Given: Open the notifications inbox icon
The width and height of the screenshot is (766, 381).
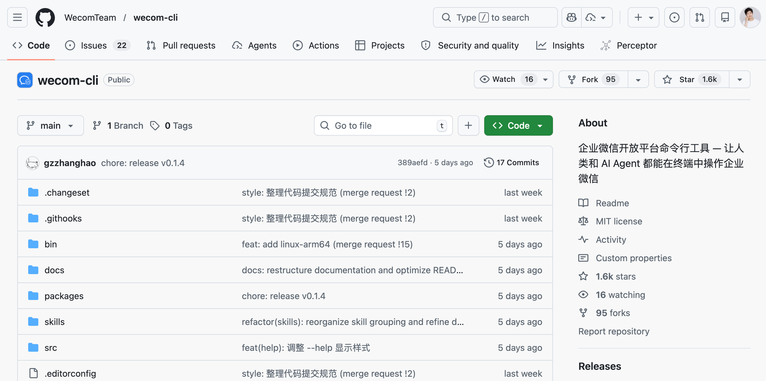Looking at the screenshot, I should (725, 18).
